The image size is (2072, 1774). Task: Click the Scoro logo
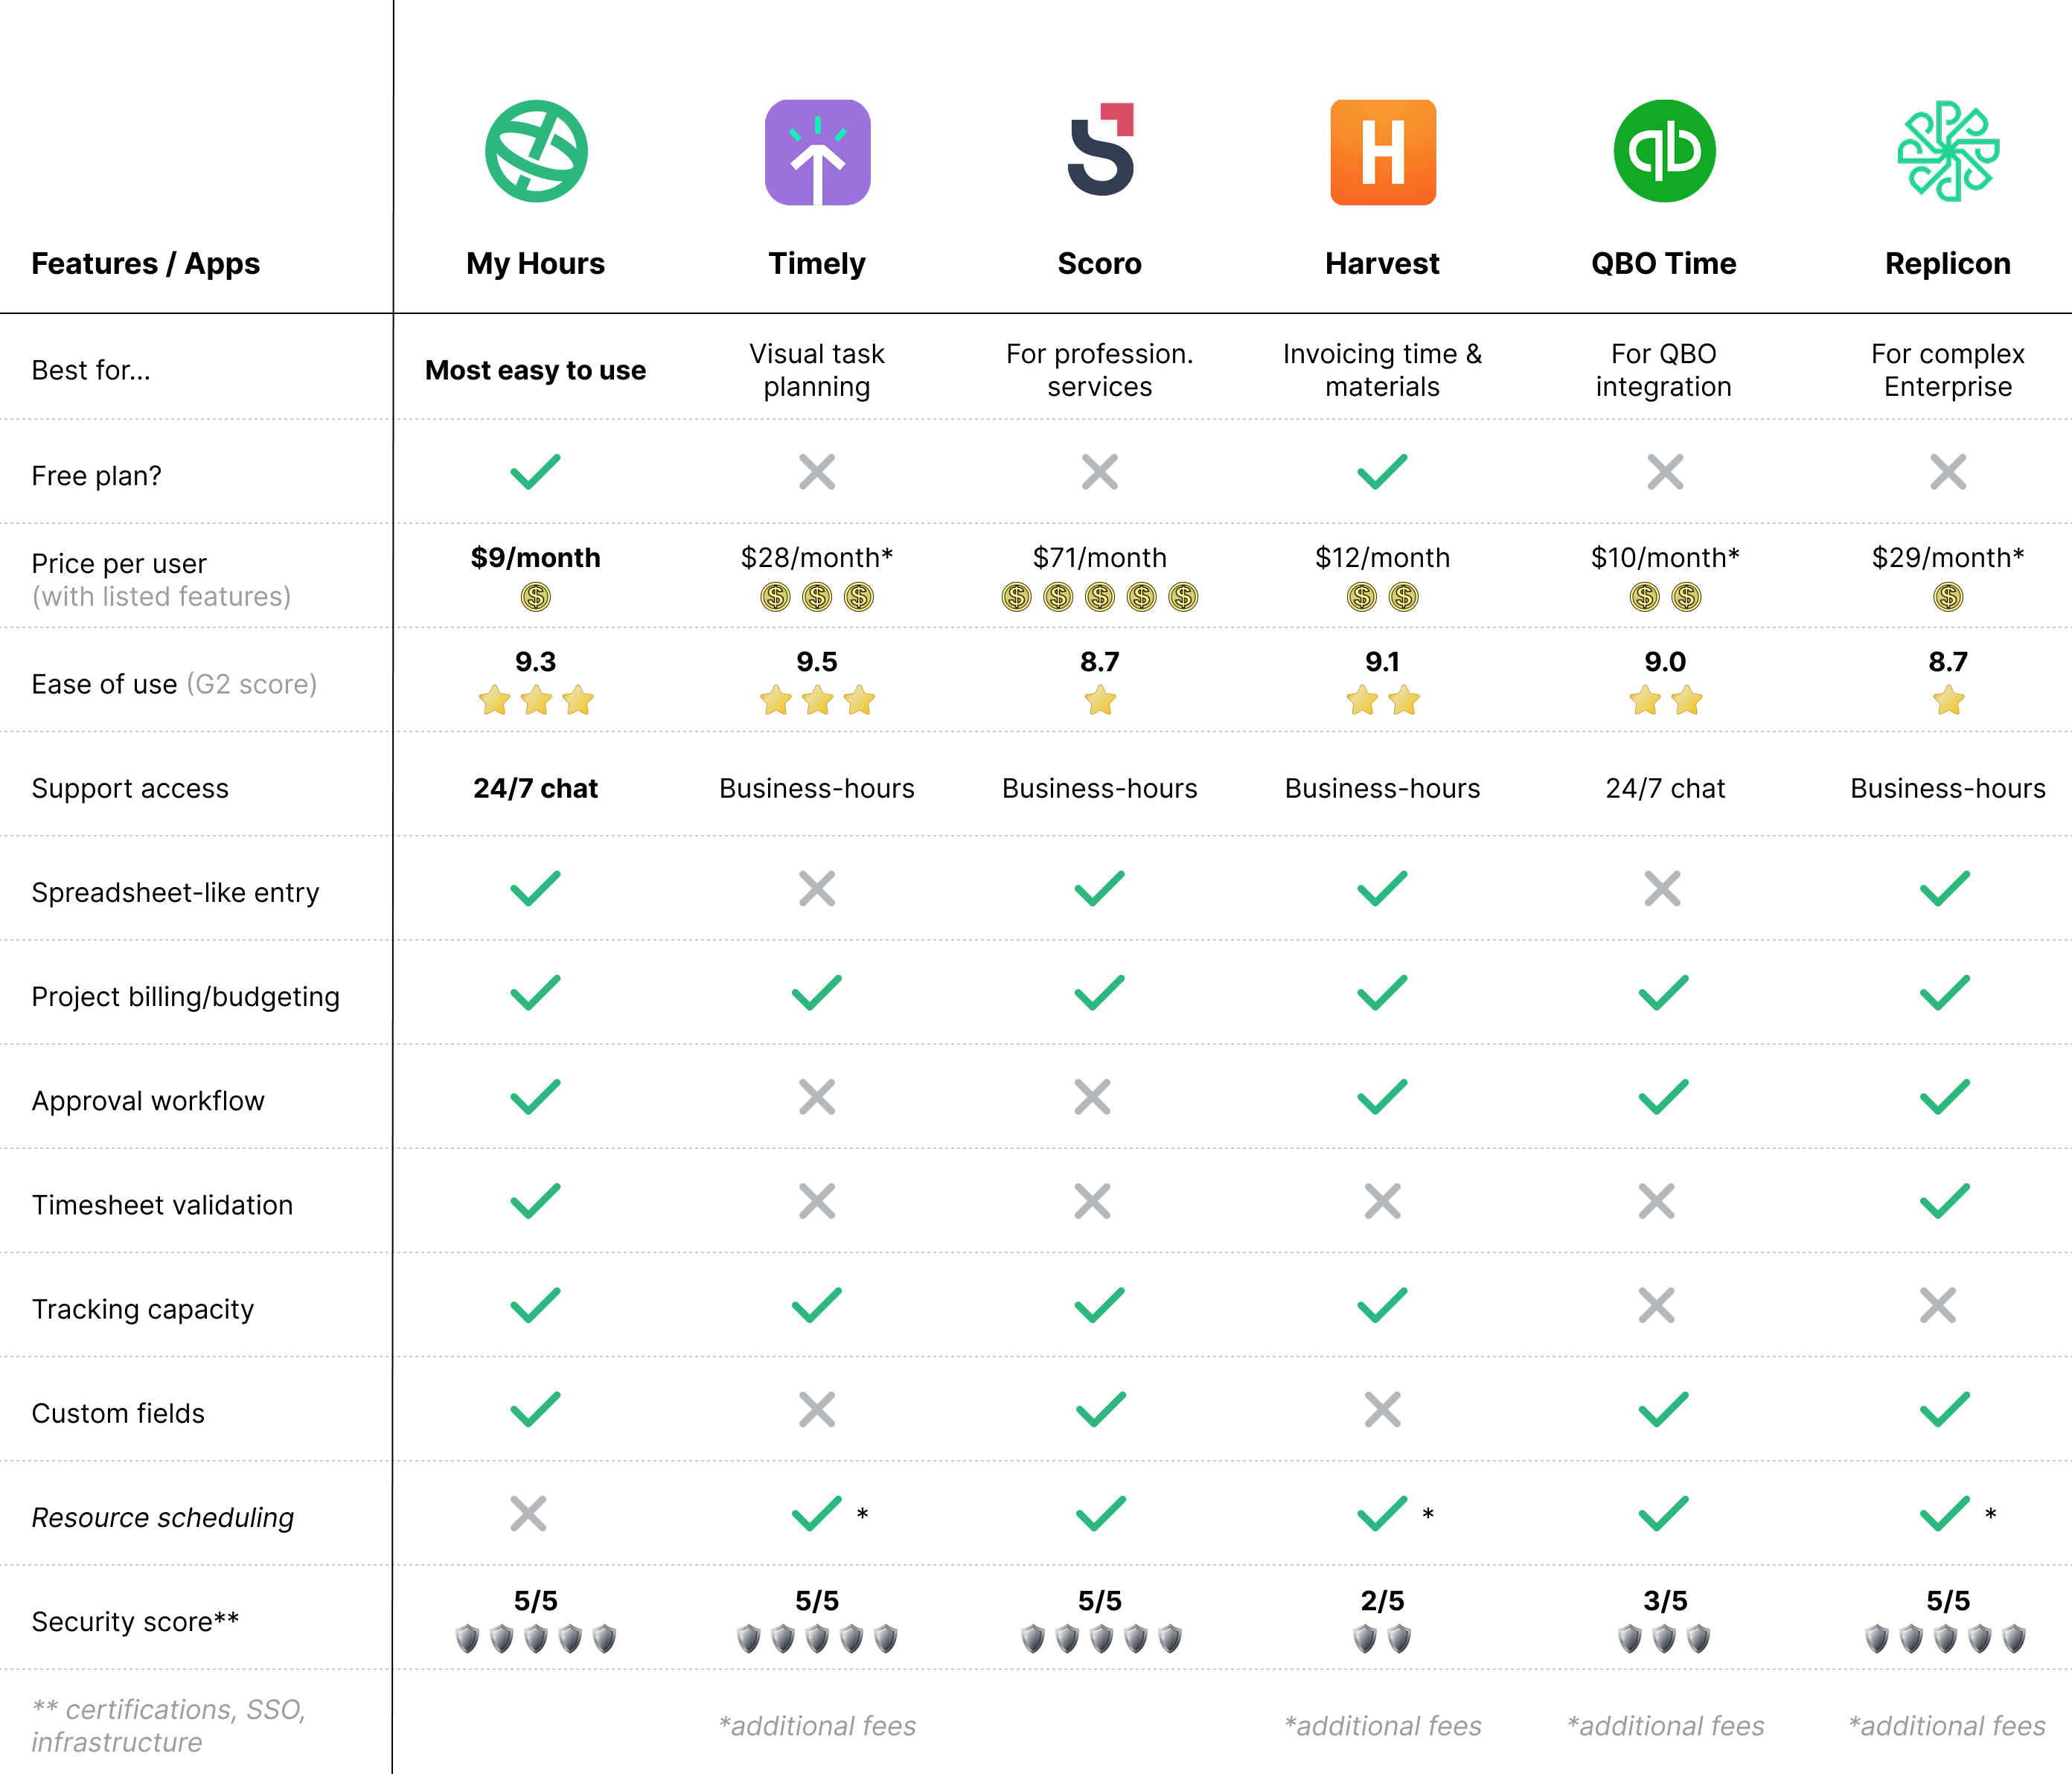[x=1101, y=149]
